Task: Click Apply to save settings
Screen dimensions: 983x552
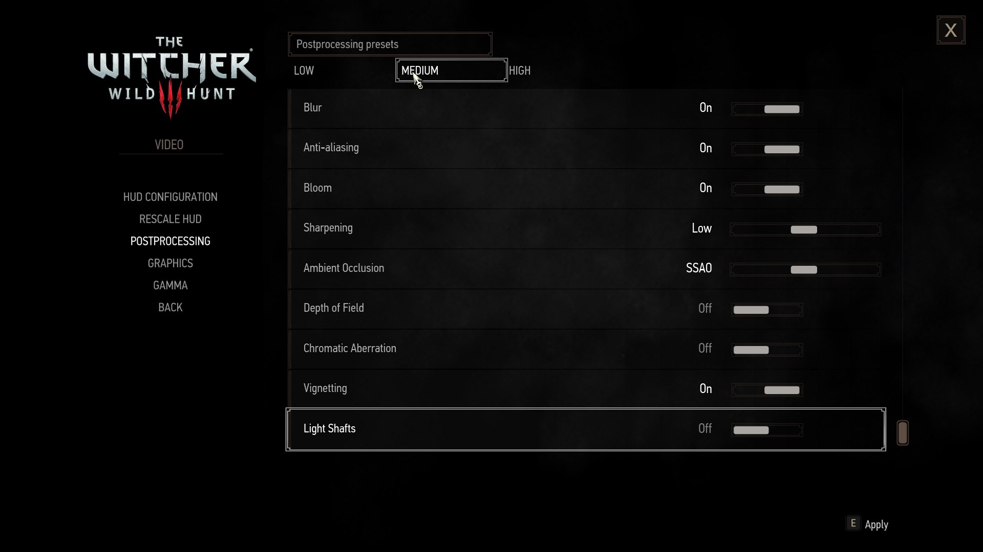Action: pyautogui.click(x=875, y=524)
